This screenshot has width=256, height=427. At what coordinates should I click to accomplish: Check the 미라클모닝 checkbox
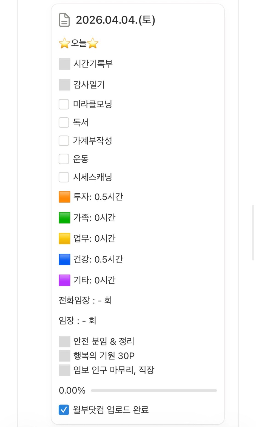[x=64, y=104]
